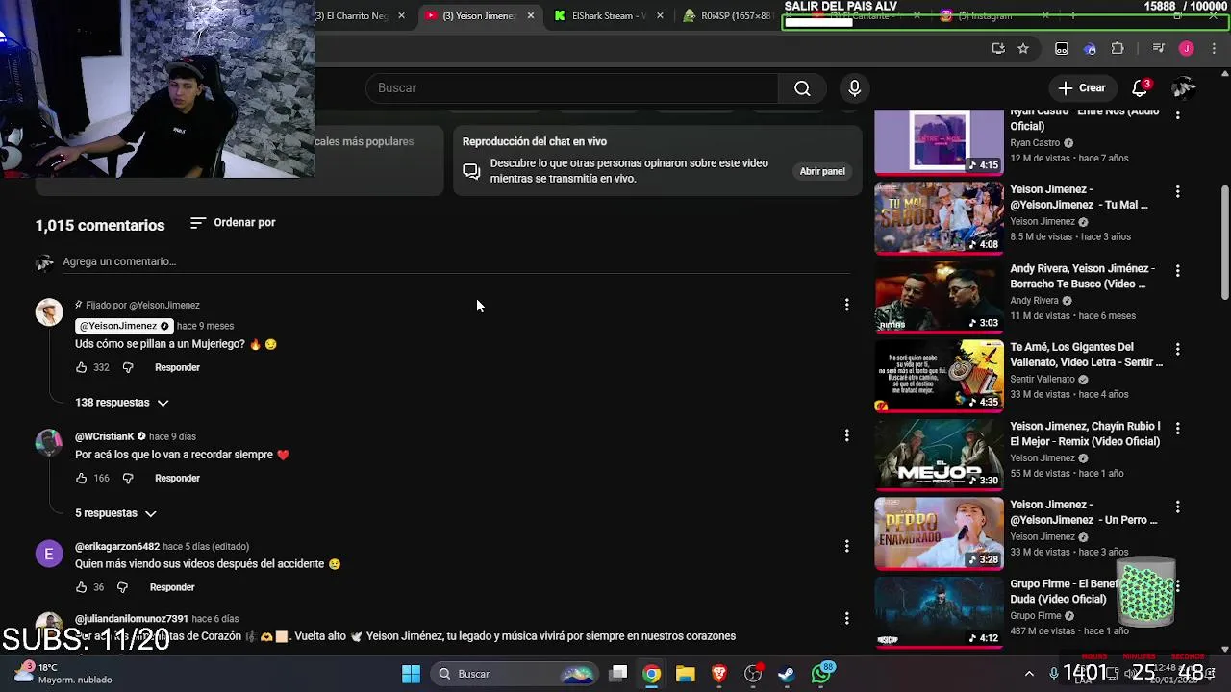Open the weather widget showing 18°C
Viewport: 1231px width, 692px height.
[x=63, y=674]
